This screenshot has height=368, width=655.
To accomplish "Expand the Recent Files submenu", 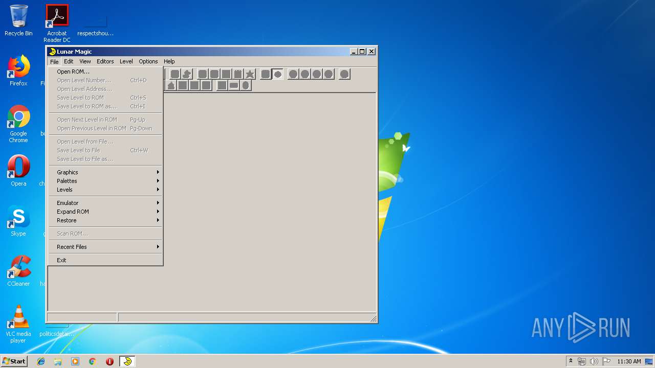I will tap(105, 247).
